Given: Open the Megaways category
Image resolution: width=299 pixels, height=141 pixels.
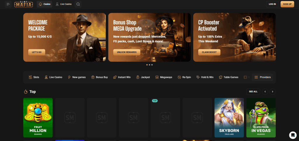Looking at the screenshot, I should point(164,77).
